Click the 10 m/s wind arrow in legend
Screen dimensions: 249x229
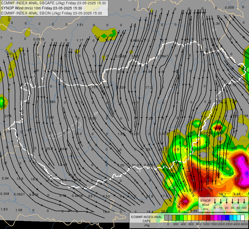[221, 201]
